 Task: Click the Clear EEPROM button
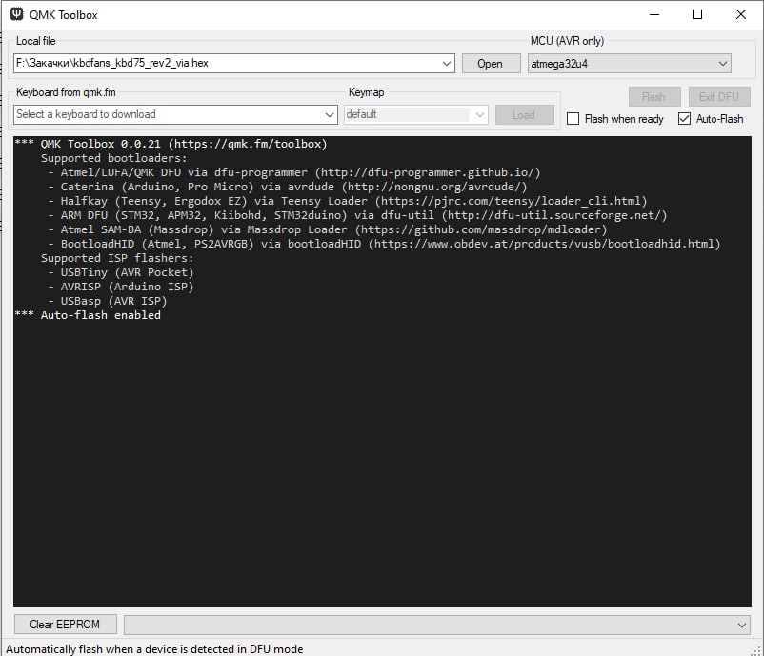pos(66,625)
